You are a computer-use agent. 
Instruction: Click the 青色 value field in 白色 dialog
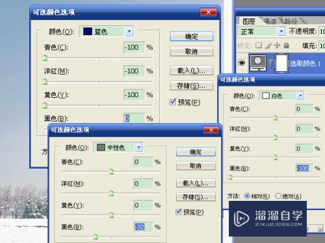tap(304, 109)
